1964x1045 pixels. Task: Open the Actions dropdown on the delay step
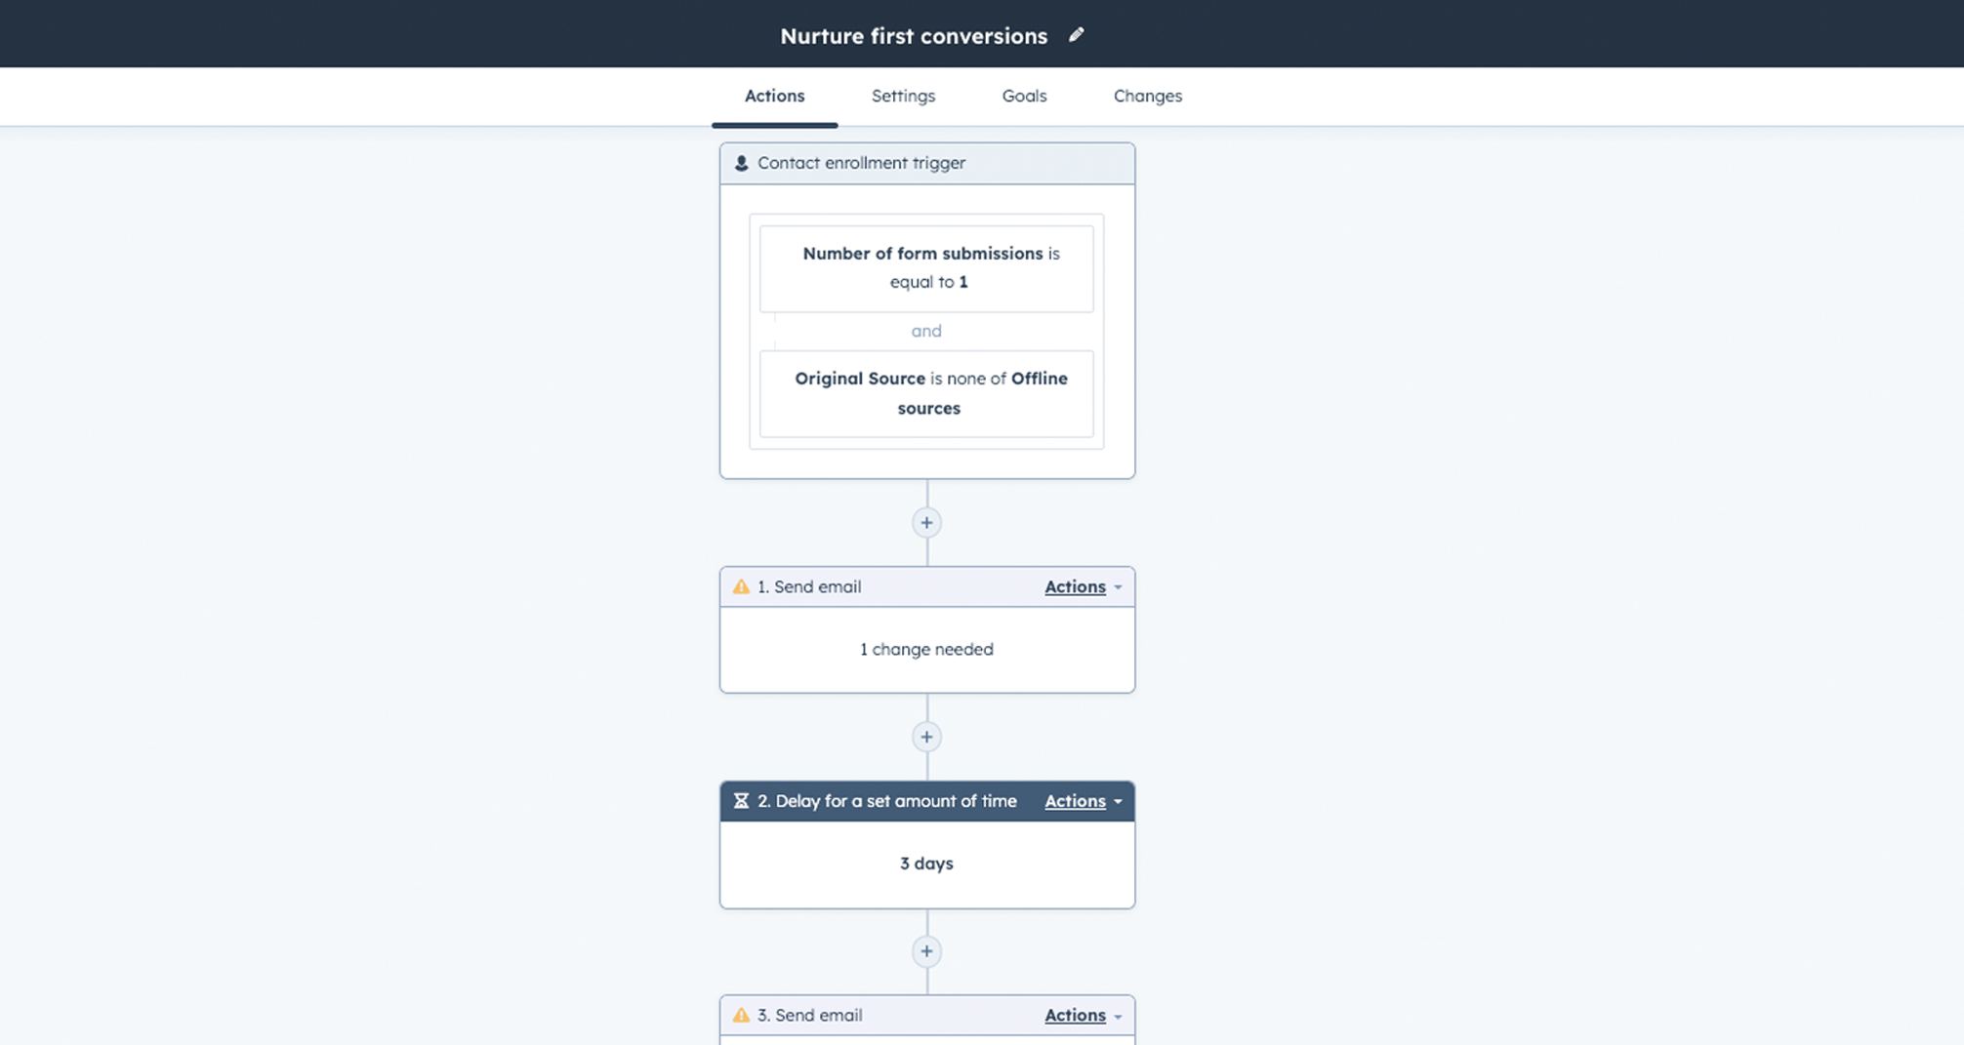[x=1079, y=800]
